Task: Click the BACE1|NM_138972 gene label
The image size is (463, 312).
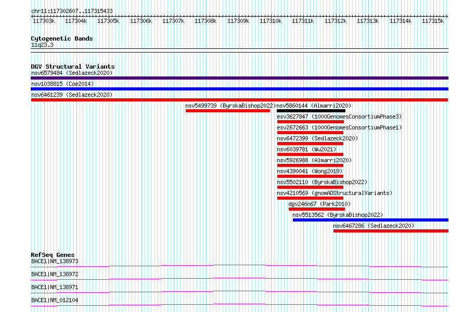Action: [x=55, y=274]
